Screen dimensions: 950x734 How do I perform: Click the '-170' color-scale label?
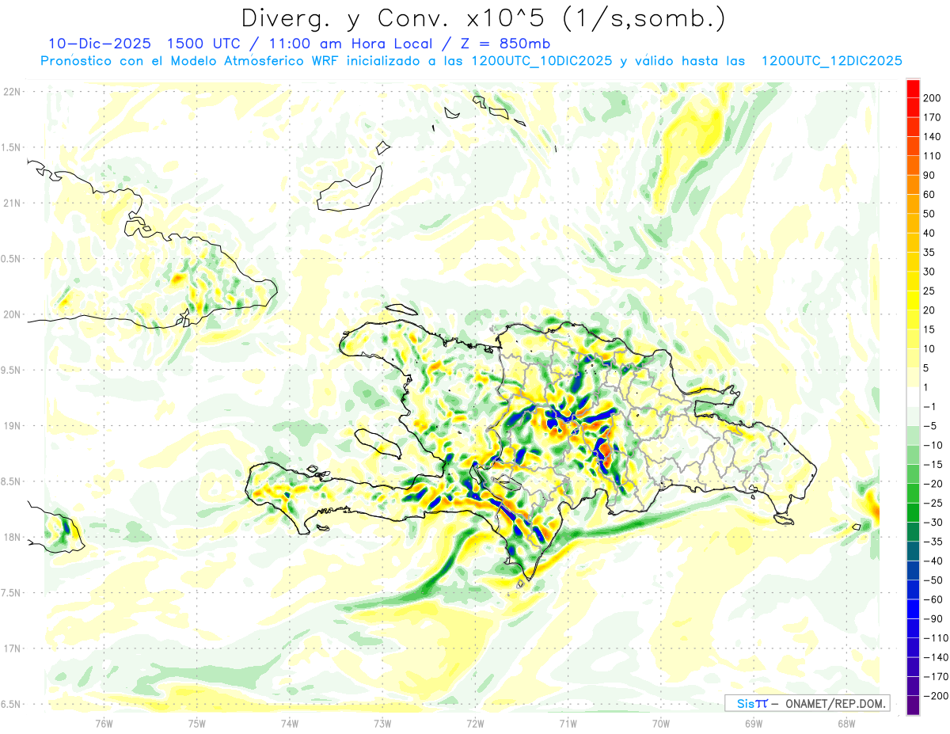(x=936, y=677)
